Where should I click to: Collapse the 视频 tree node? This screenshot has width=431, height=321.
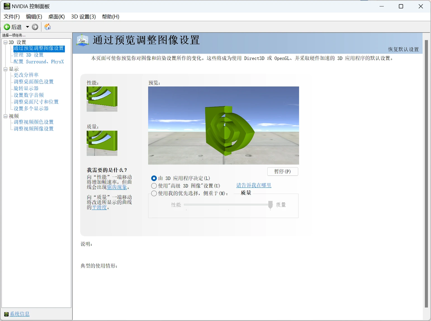click(x=5, y=117)
